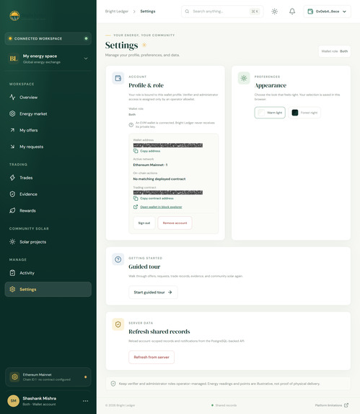Open wallet in block explorer link
The image size is (360, 414).
(x=161, y=207)
